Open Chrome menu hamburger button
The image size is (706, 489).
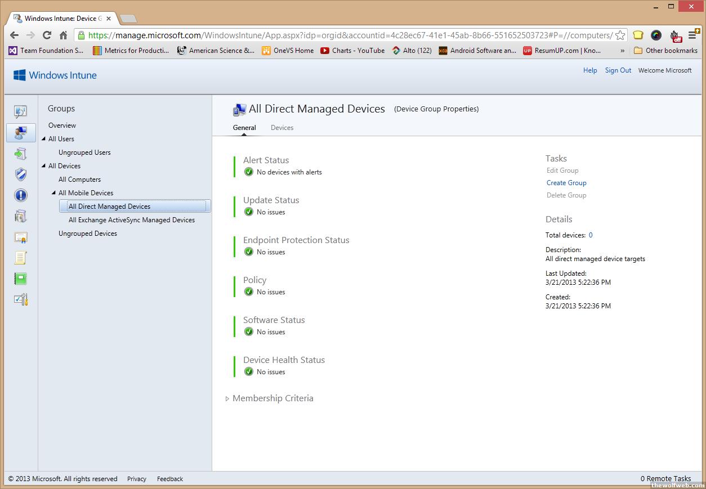pos(692,35)
